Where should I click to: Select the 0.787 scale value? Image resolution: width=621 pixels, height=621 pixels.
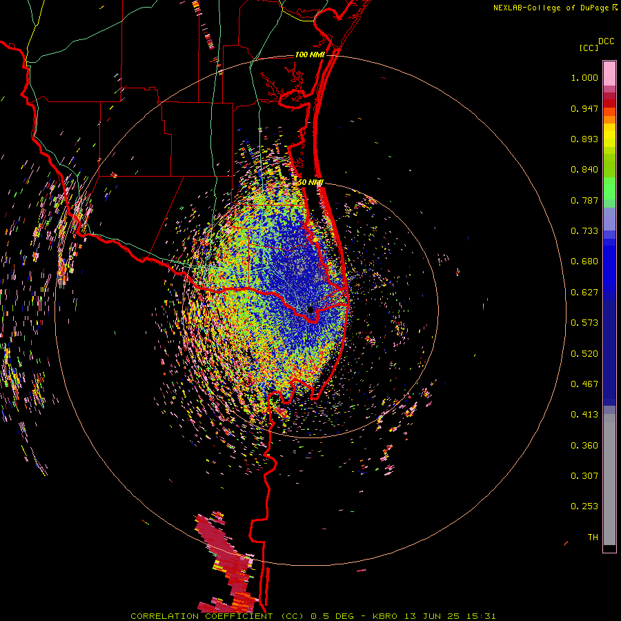(584, 200)
